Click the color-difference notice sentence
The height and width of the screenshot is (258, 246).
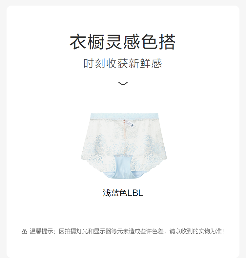pyautogui.click(x=127, y=231)
